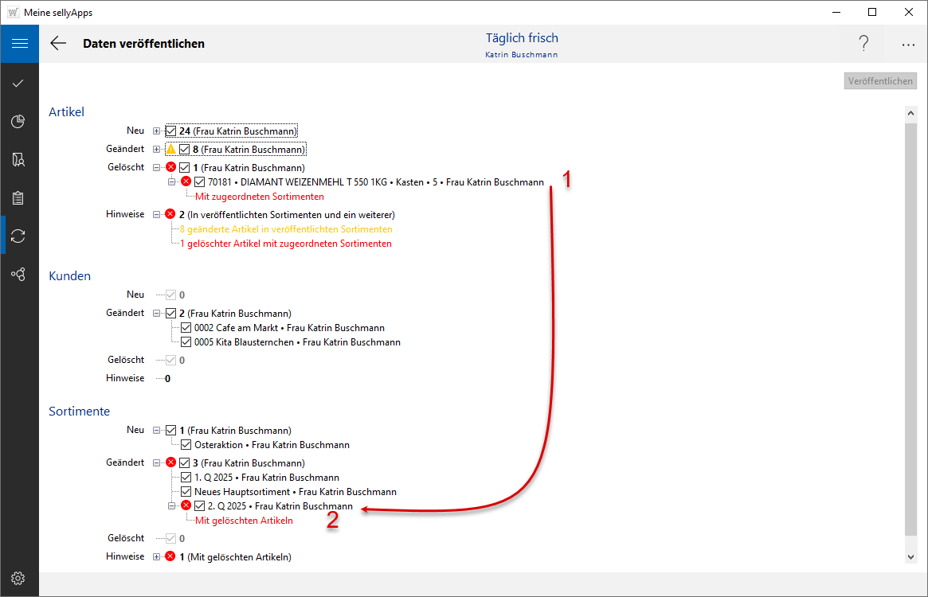Click the red error icon on Artikel Gelöscht row
Screen dimensions: 928x597
(x=171, y=167)
